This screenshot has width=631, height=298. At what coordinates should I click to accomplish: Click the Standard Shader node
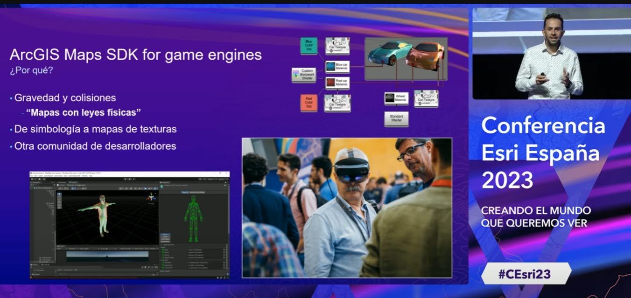pyautogui.click(x=396, y=118)
